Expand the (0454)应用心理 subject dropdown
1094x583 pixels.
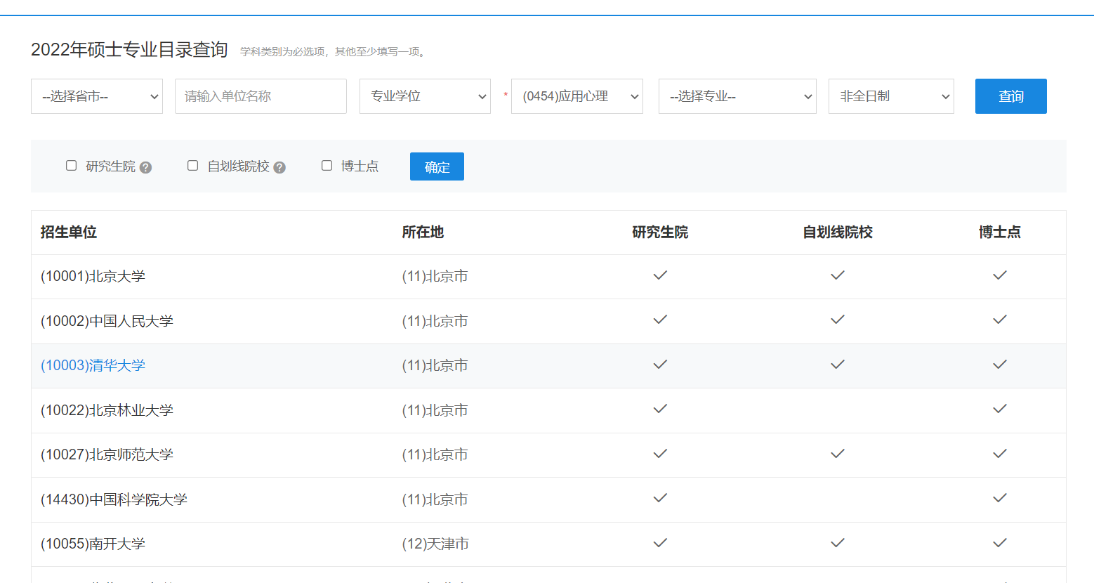click(577, 96)
